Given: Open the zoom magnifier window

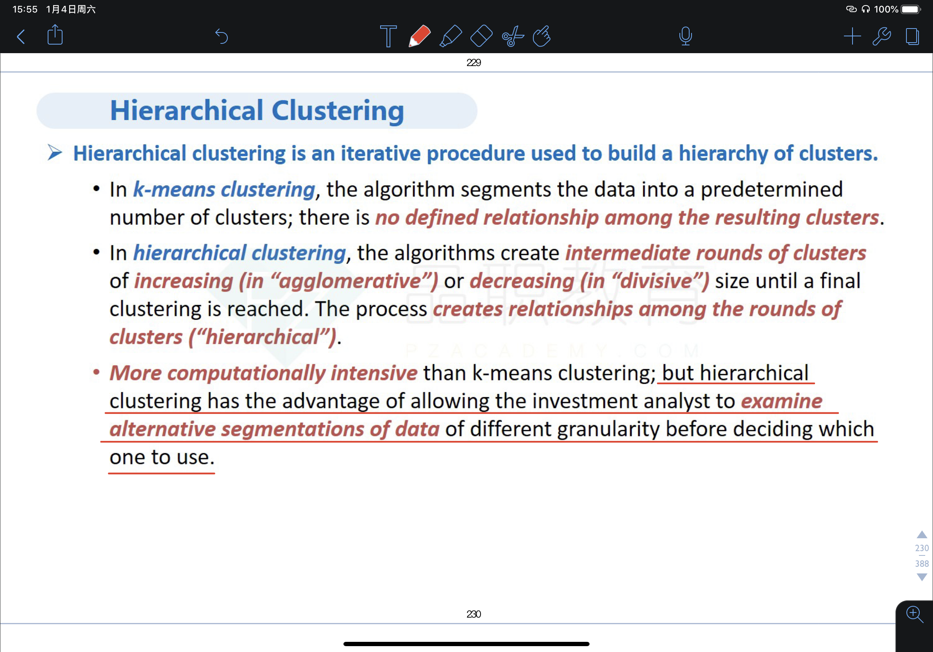Looking at the screenshot, I should click(x=914, y=614).
